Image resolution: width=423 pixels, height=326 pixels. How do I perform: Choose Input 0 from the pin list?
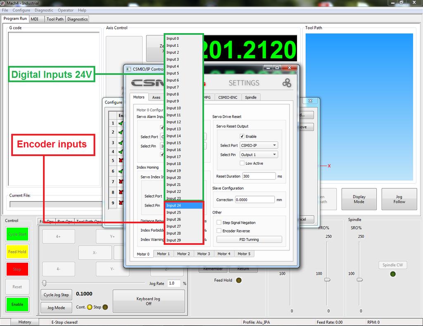coord(184,38)
